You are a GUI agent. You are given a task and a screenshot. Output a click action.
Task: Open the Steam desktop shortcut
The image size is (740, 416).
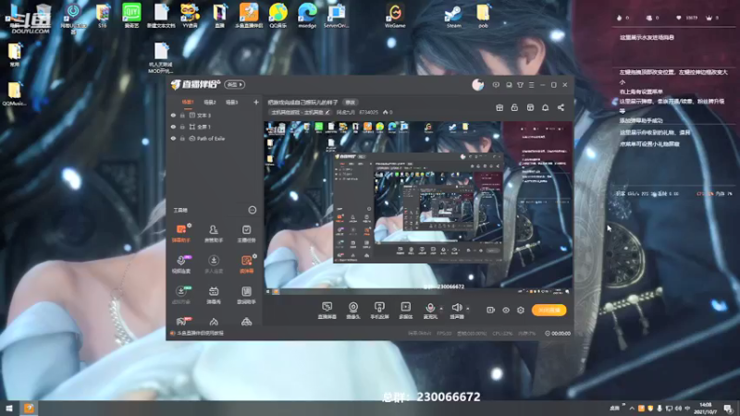click(x=453, y=16)
